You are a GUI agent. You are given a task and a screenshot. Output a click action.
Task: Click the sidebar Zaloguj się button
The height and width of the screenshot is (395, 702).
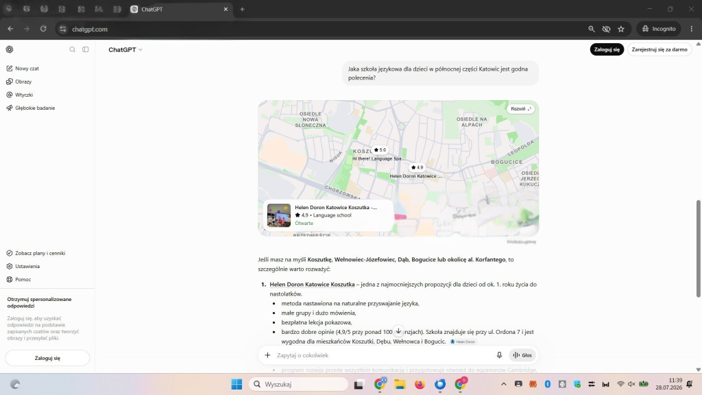47,358
